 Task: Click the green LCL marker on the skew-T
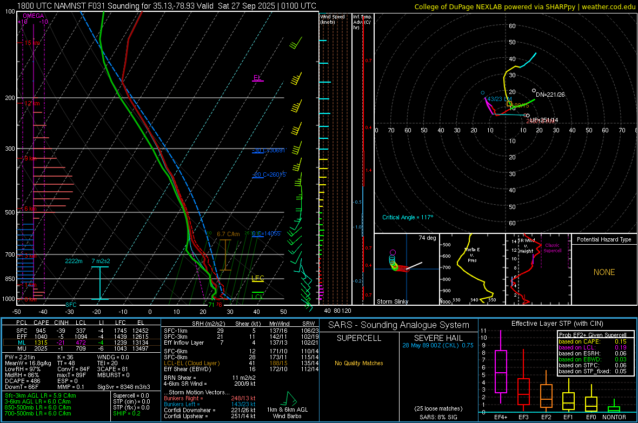(257, 296)
